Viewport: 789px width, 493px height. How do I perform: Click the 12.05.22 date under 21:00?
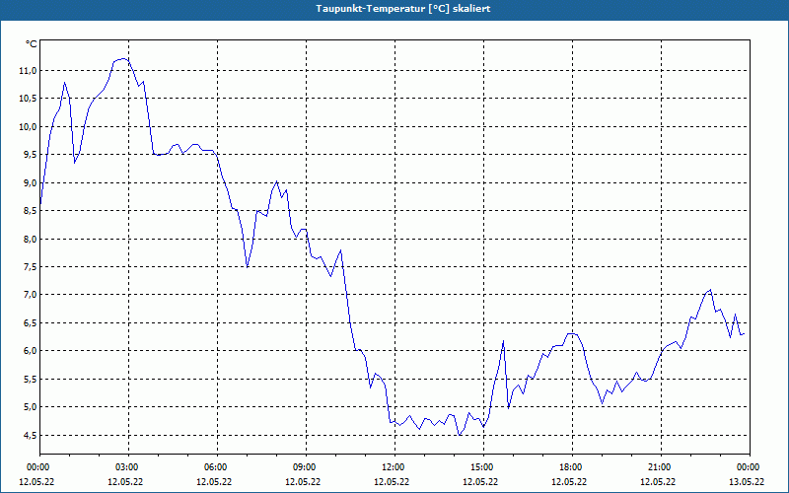(x=658, y=481)
